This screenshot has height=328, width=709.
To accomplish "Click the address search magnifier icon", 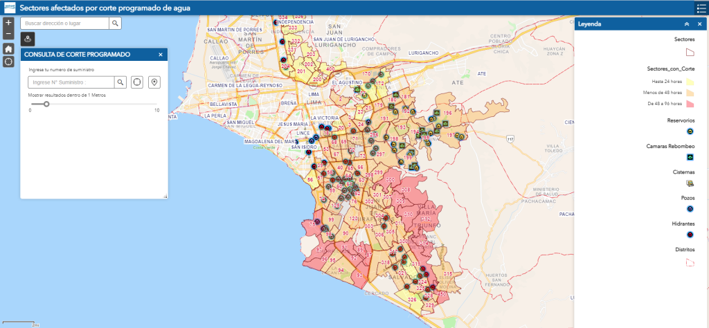I will click(116, 23).
